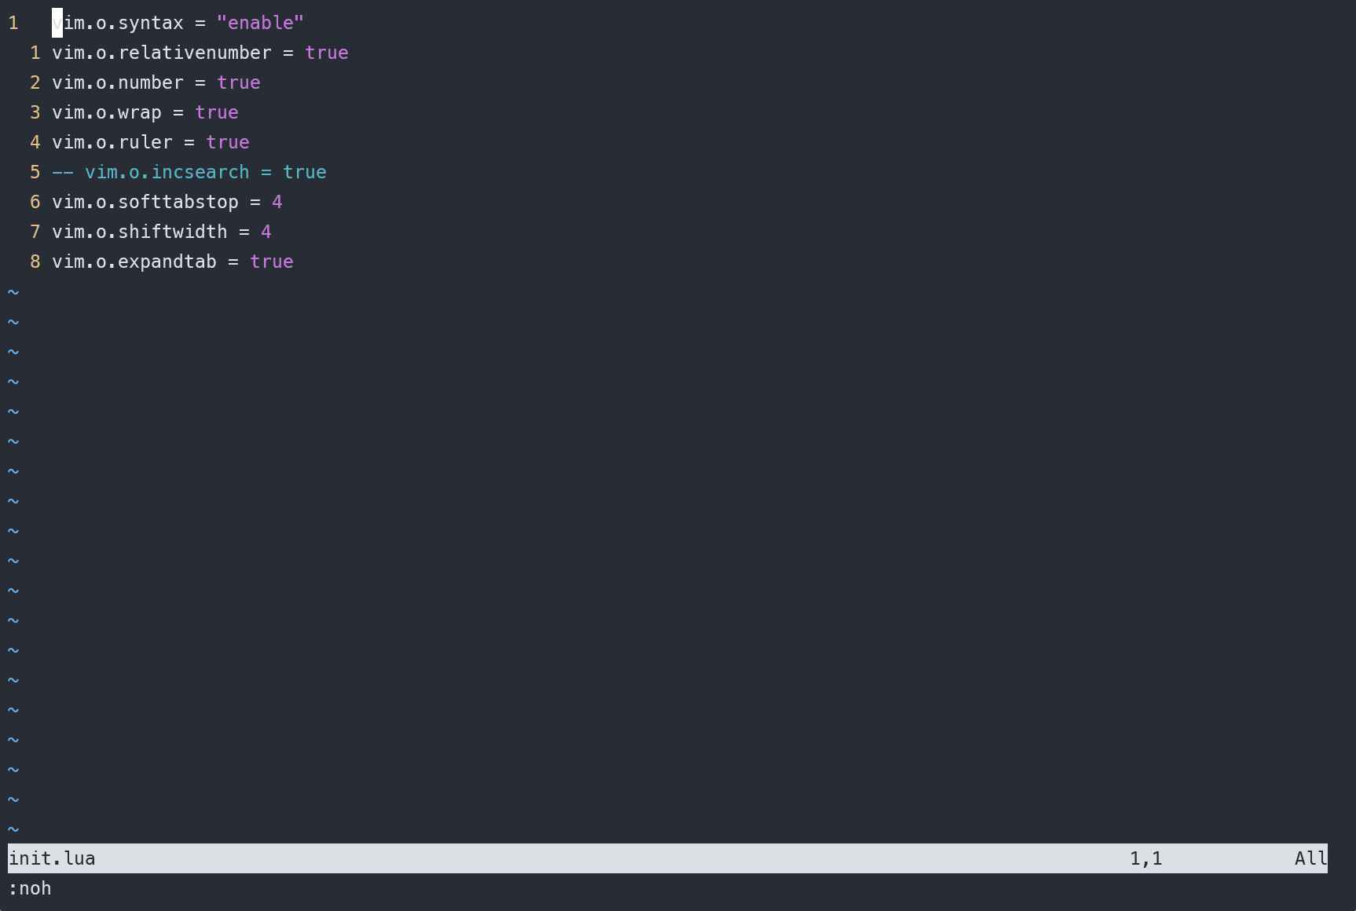Click the vim.o.expandtab setting text
This screenshot has height=911, width=1356.
pos(134,262)
